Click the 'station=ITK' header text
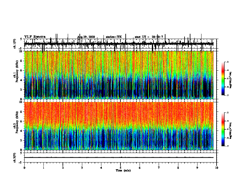244x188 pixels. pyautogui.click(x=114, y=37)
